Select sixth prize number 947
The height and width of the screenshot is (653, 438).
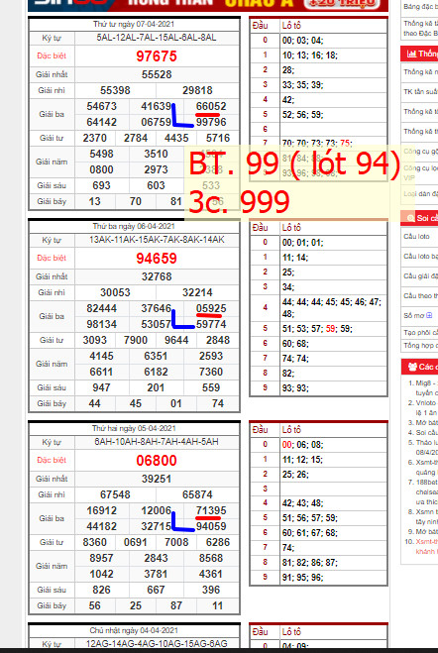click(102, 387)
